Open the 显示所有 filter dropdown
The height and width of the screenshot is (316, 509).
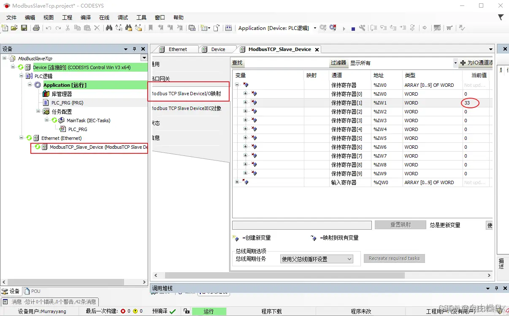click(455, 63)
